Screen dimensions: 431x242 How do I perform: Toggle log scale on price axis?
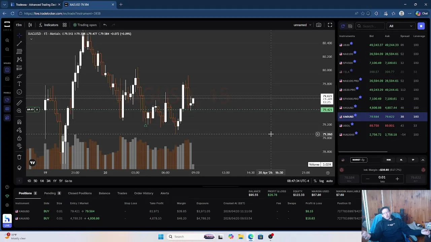pos(322,181)
